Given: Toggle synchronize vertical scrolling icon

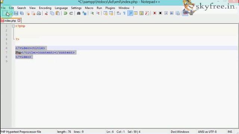Looking at the screenshot, I should [x=105, y=13].
